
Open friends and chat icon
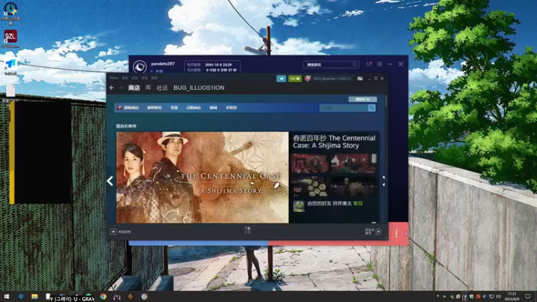(x=379, y=232)
